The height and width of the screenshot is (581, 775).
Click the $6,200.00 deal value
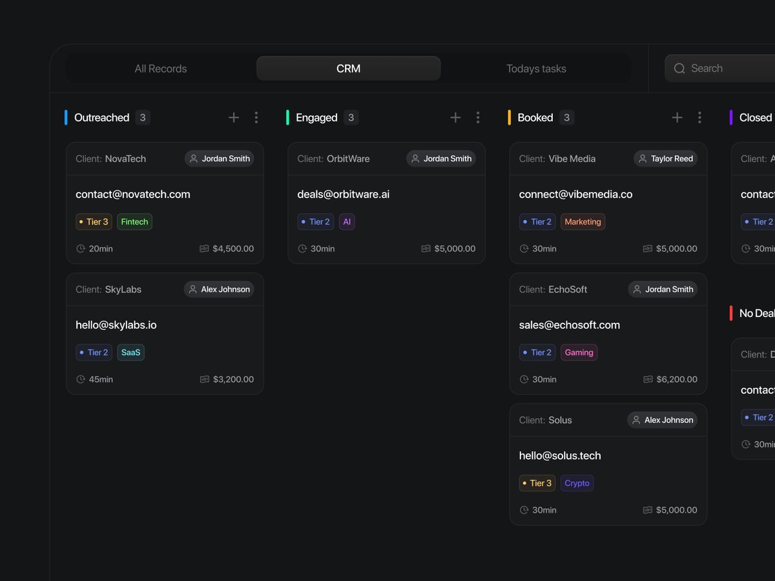tap(677, 380)
